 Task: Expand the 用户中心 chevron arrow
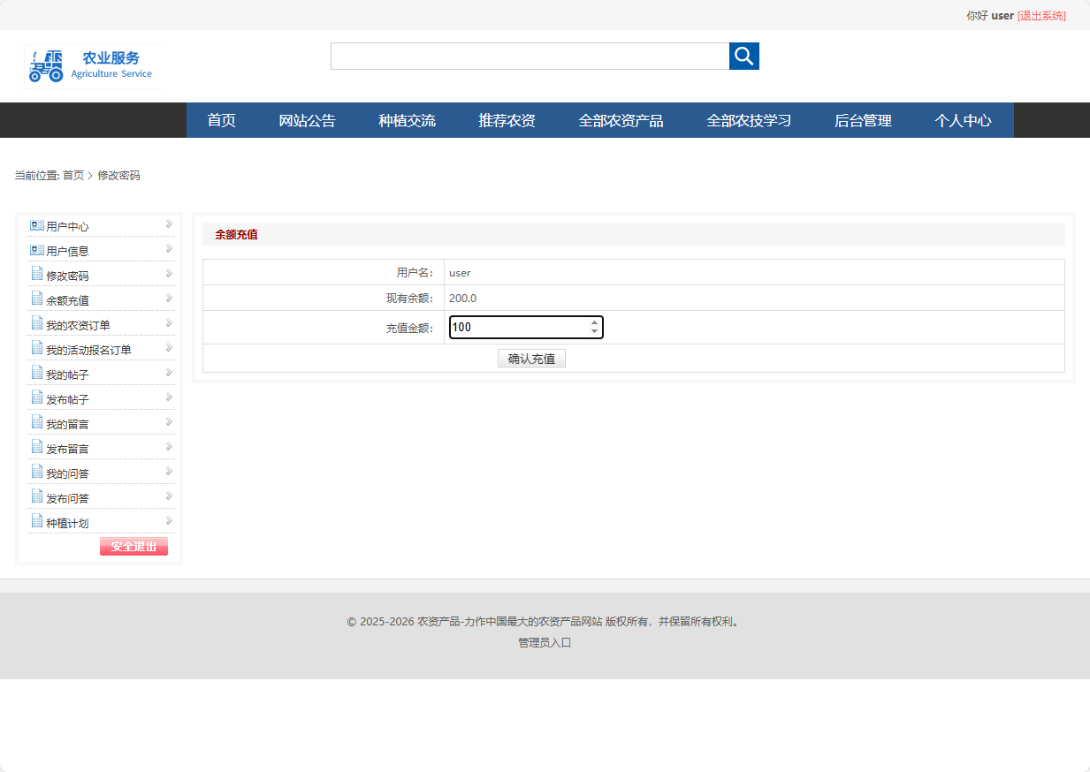click(x=167, y=224)
